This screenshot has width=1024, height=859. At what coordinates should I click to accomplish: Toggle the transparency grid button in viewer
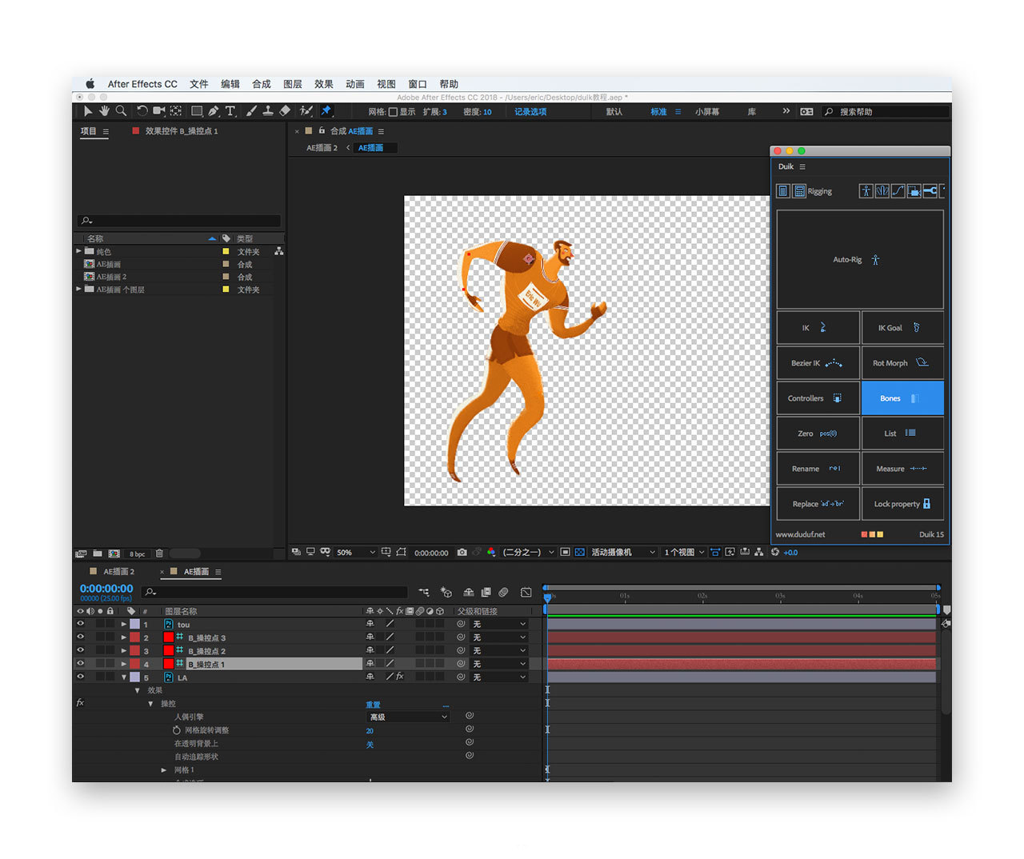tap(580, 552)
